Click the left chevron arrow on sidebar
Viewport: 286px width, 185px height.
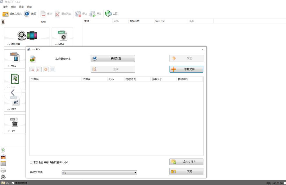point(13,93)
